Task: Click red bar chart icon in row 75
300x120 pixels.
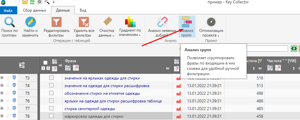Action: [178, 94]
